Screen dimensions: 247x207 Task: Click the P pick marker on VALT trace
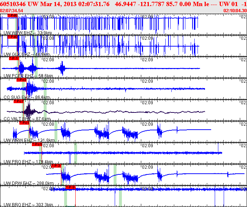point(19,101)
